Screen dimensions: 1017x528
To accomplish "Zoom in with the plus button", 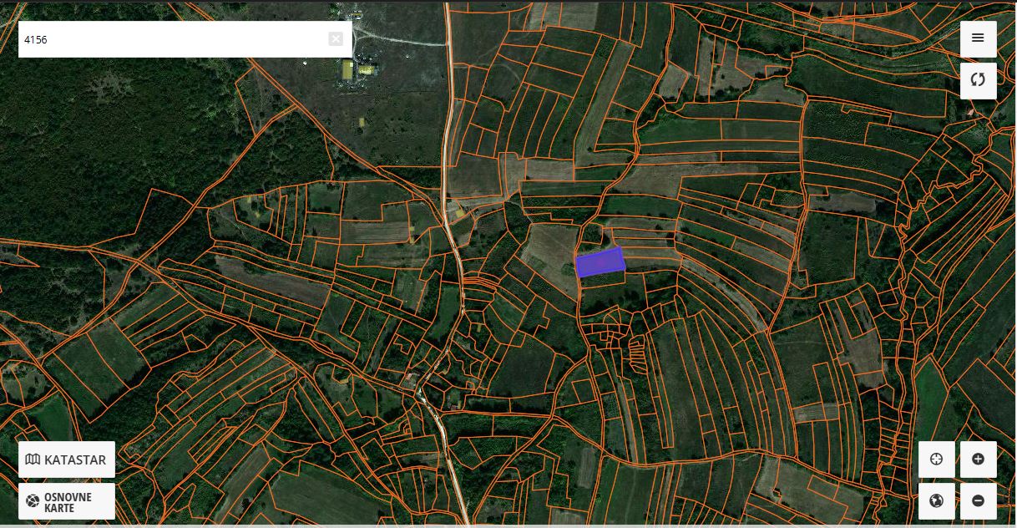I will tap(978, 459).
